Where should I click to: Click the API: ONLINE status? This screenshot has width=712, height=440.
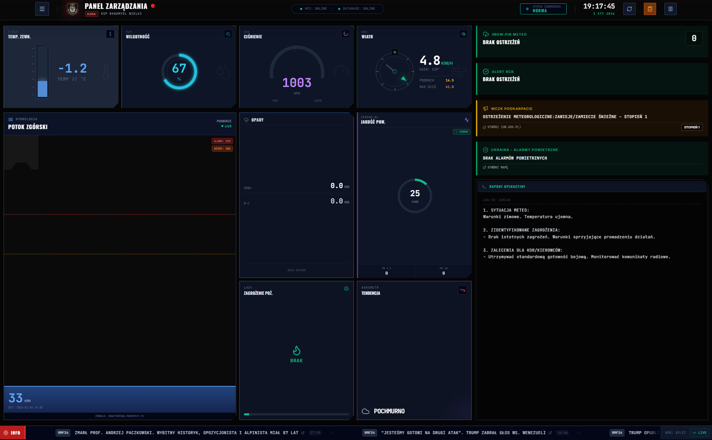coord(314,9)
